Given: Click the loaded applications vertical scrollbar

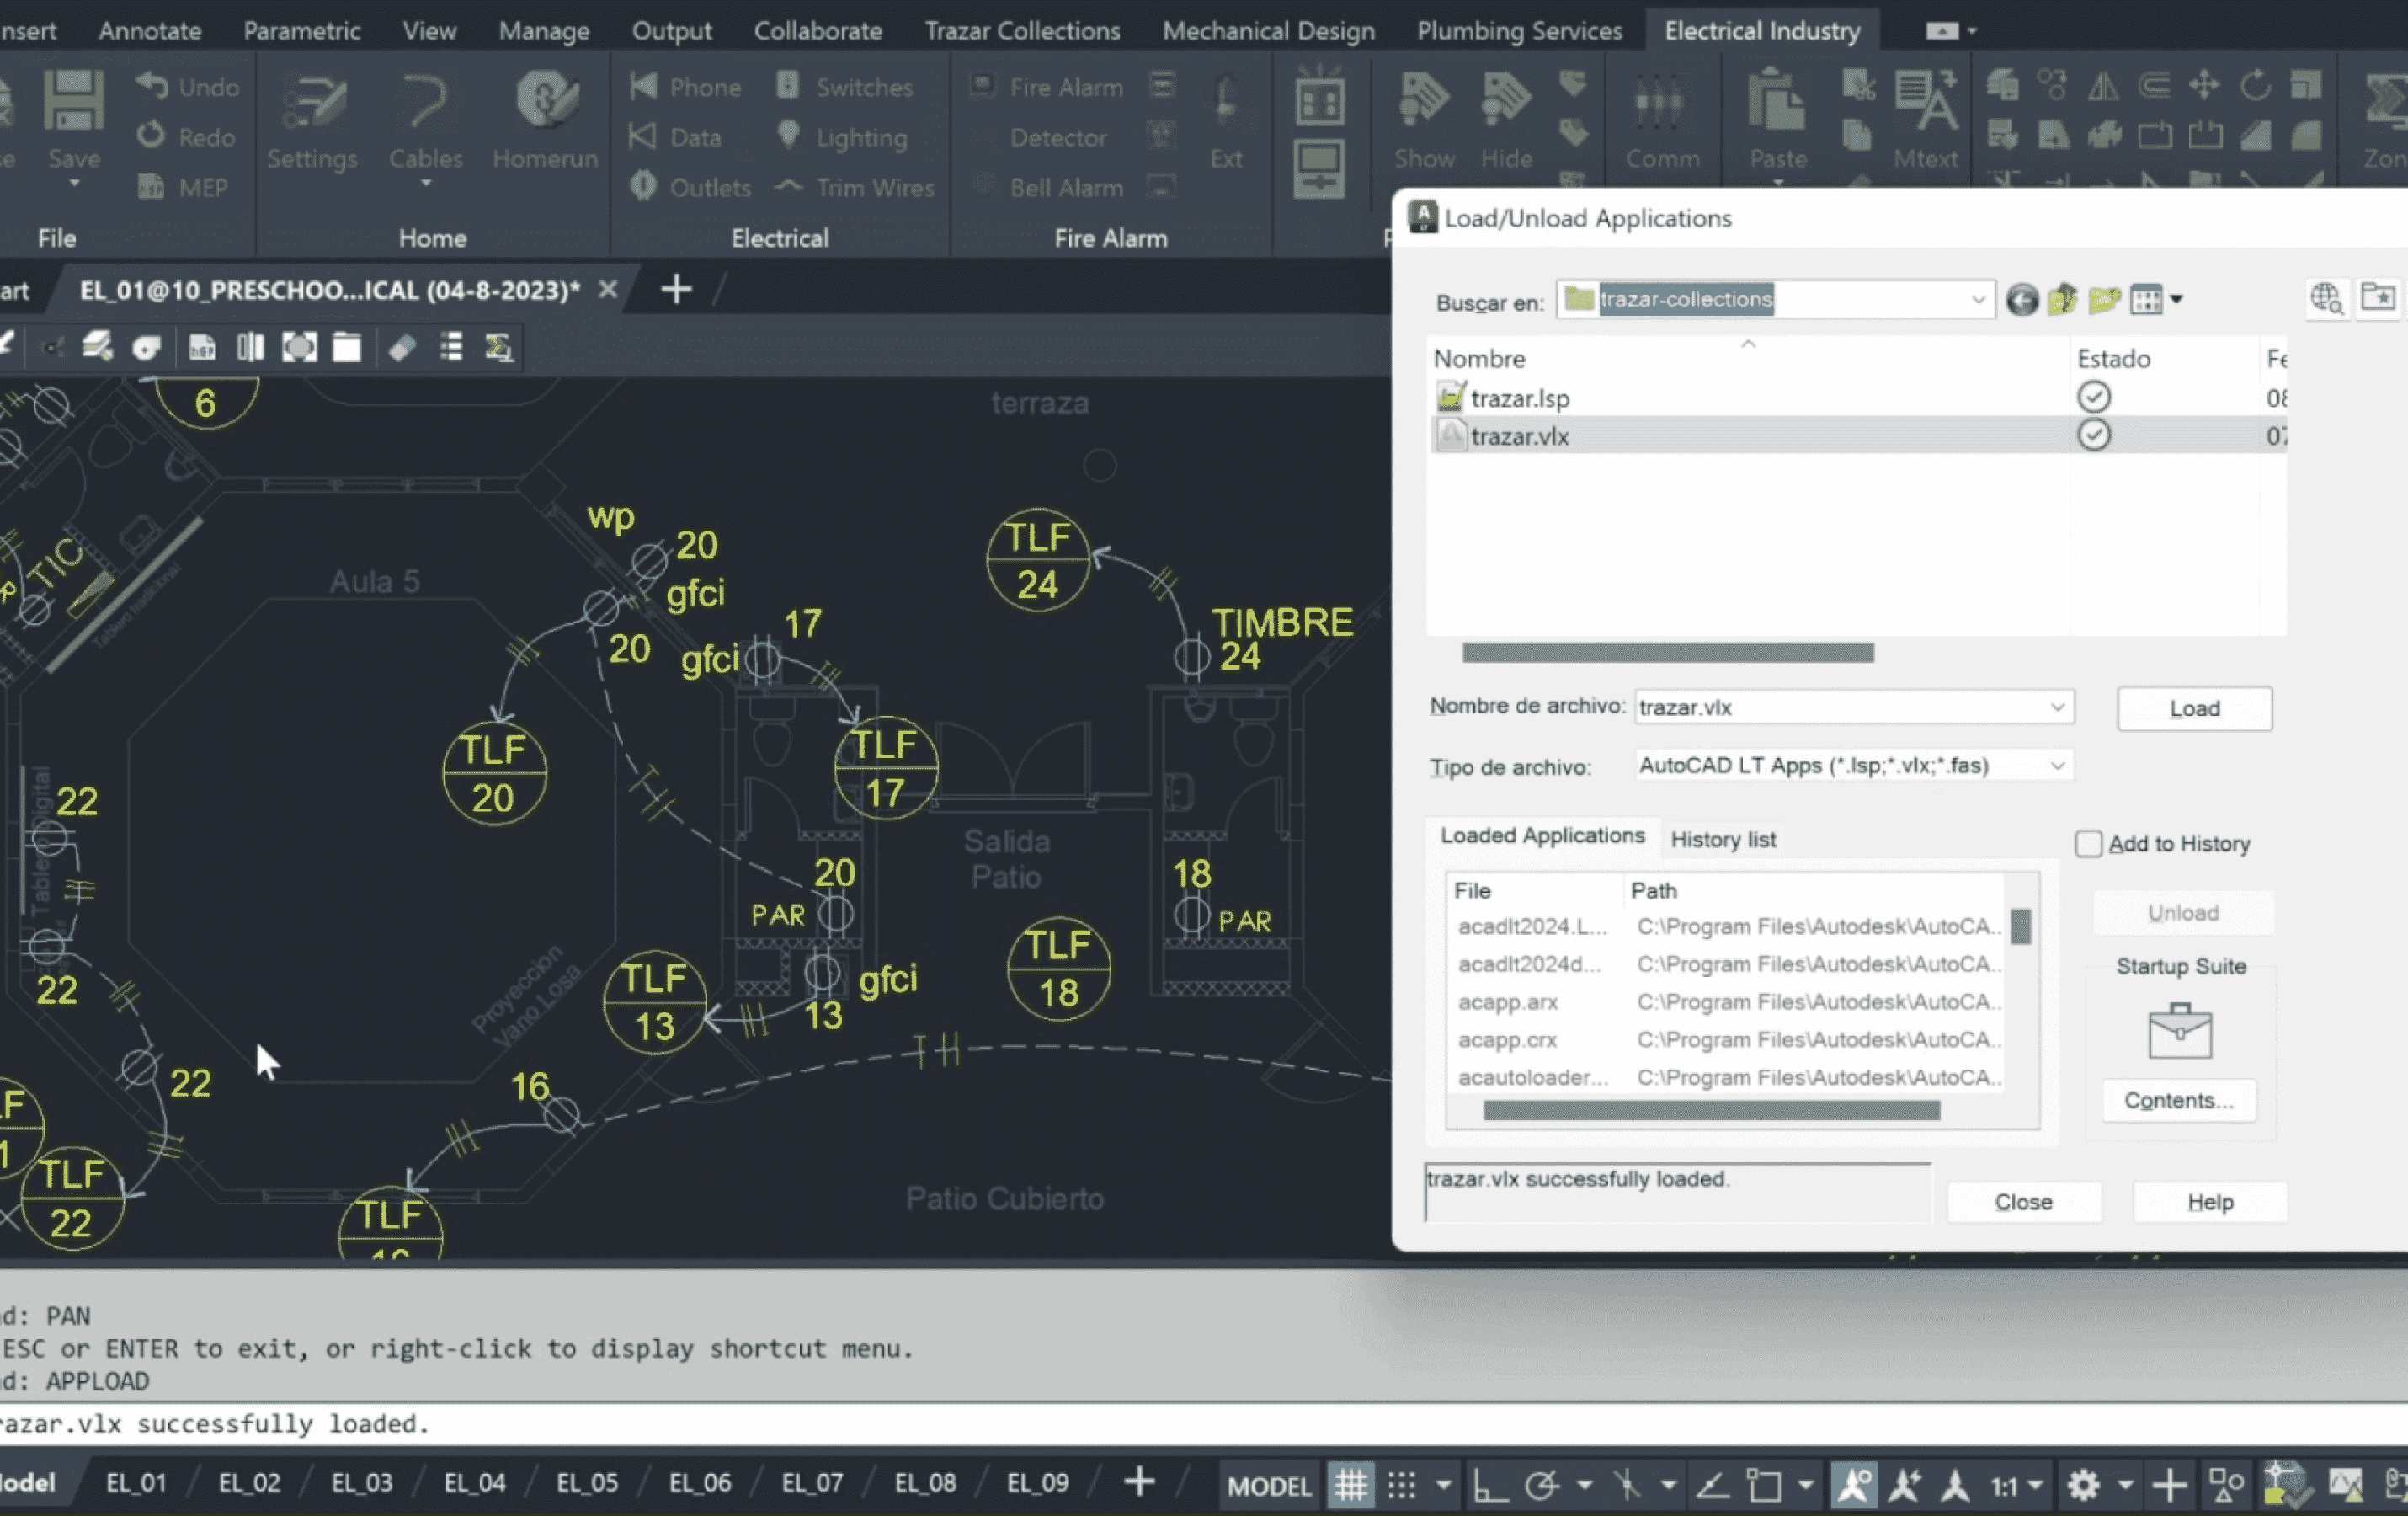Looking at the screenshot, I should (x=2020, y=926).
